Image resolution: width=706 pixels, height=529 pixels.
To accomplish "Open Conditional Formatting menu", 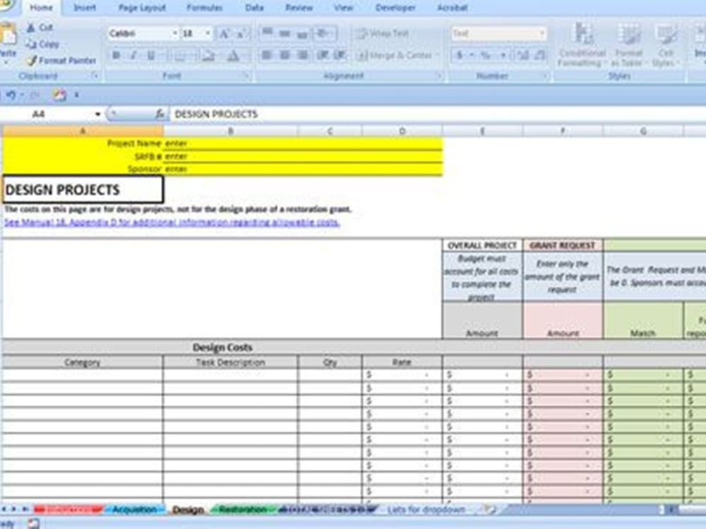I will pos(582,45).
